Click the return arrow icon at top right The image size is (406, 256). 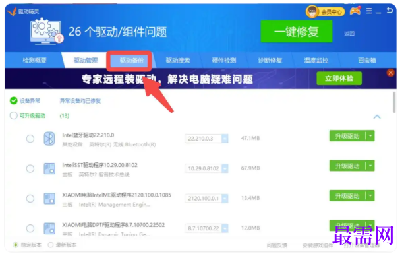[x=390, y=11]
